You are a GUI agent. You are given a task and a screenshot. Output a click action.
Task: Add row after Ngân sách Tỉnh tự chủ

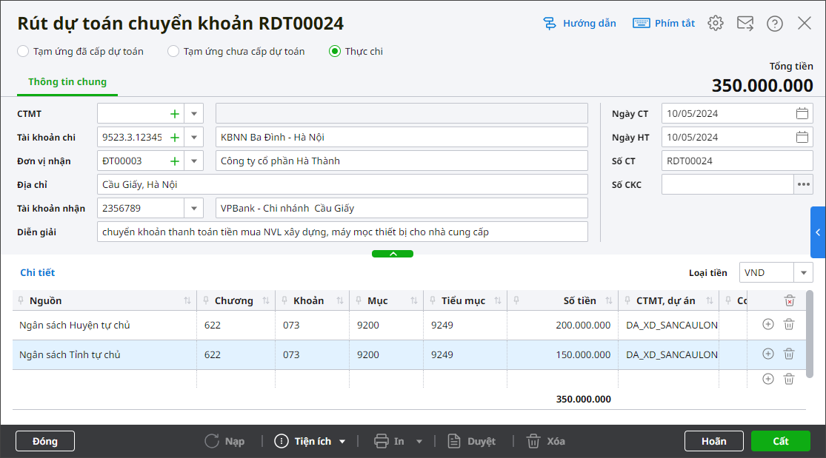click(768, 354)
